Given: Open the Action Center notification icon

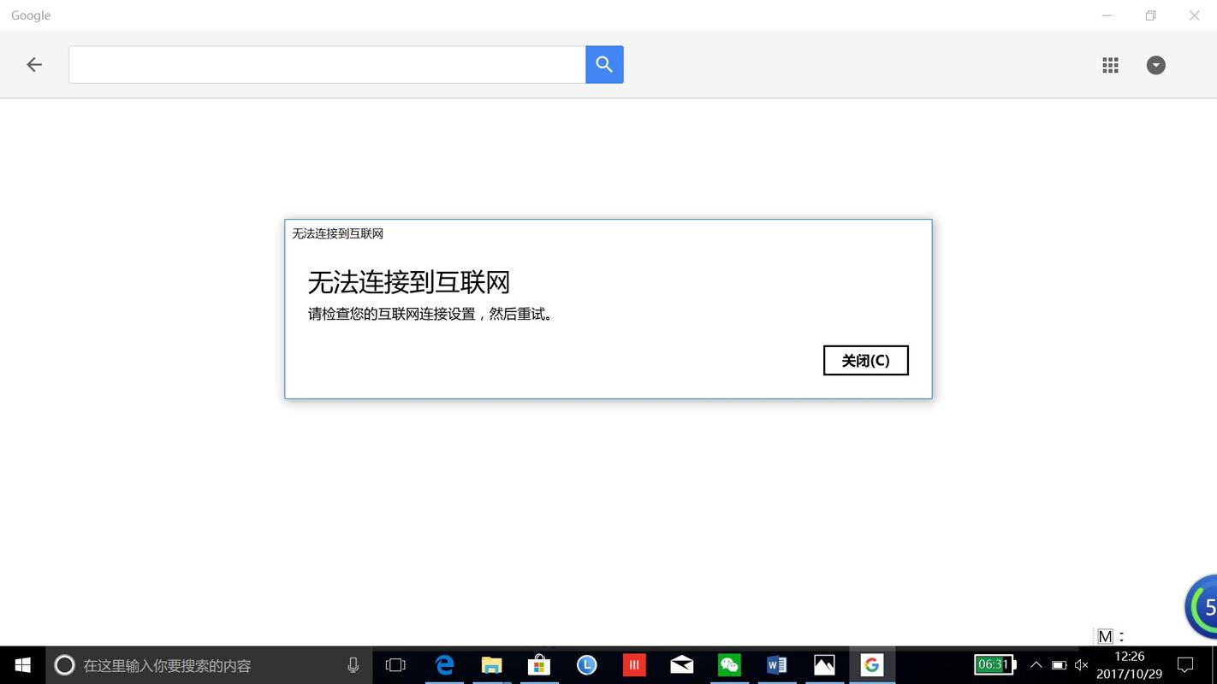Looking at the screenshot, I should tap(1185, 665).
